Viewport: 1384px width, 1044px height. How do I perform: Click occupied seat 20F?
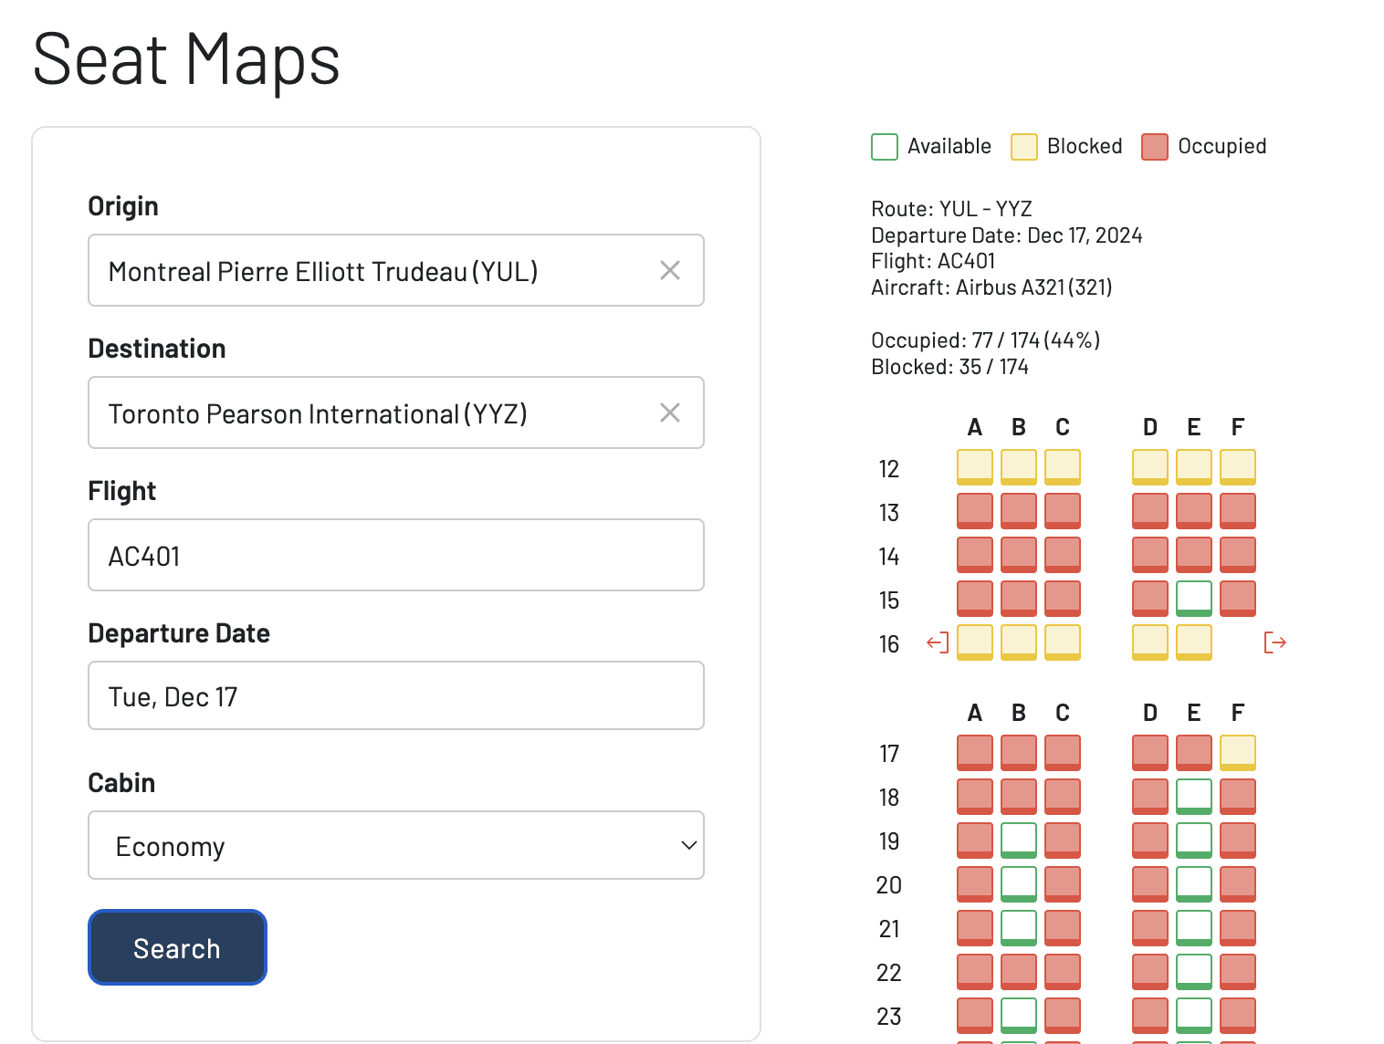[x=1238, y=883]
